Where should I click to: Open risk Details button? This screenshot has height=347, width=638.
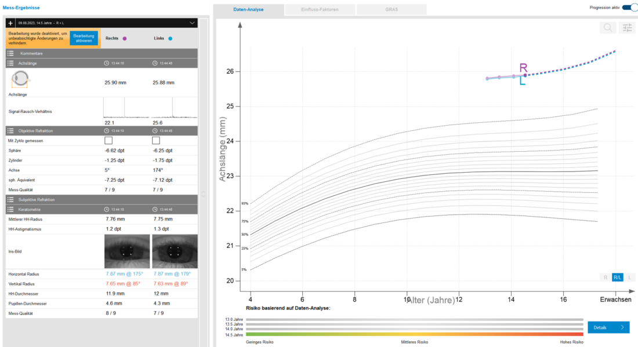(x=608, y=327)
